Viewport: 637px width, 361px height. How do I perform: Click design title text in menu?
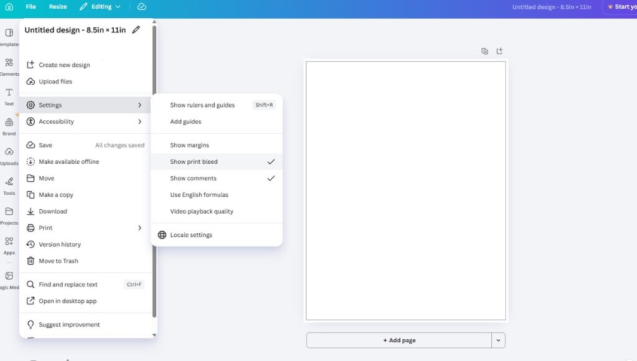pos(75,30)
